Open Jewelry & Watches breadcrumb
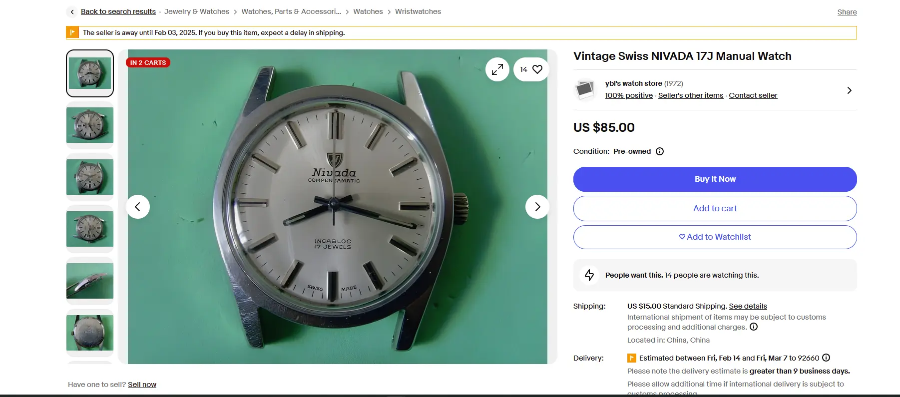This screenshot has height=397, width=900. [197, 11]
